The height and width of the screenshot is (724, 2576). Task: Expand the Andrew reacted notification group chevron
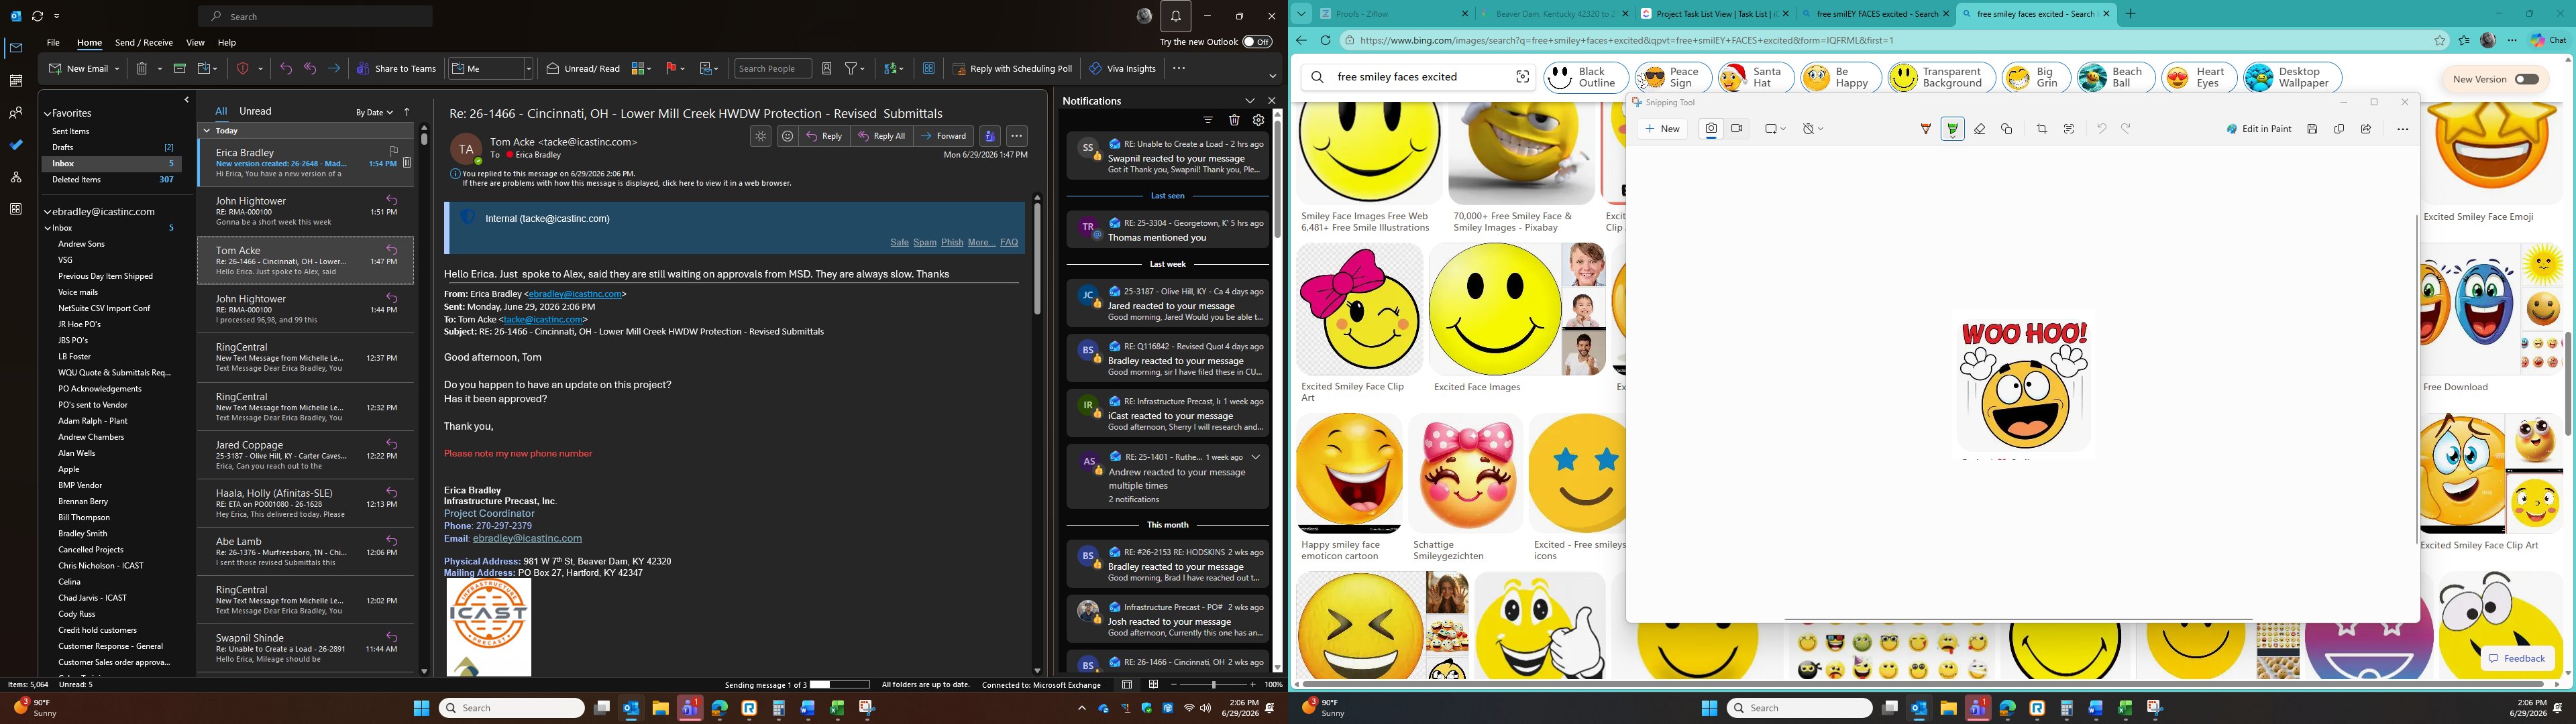coord(1255,457)
